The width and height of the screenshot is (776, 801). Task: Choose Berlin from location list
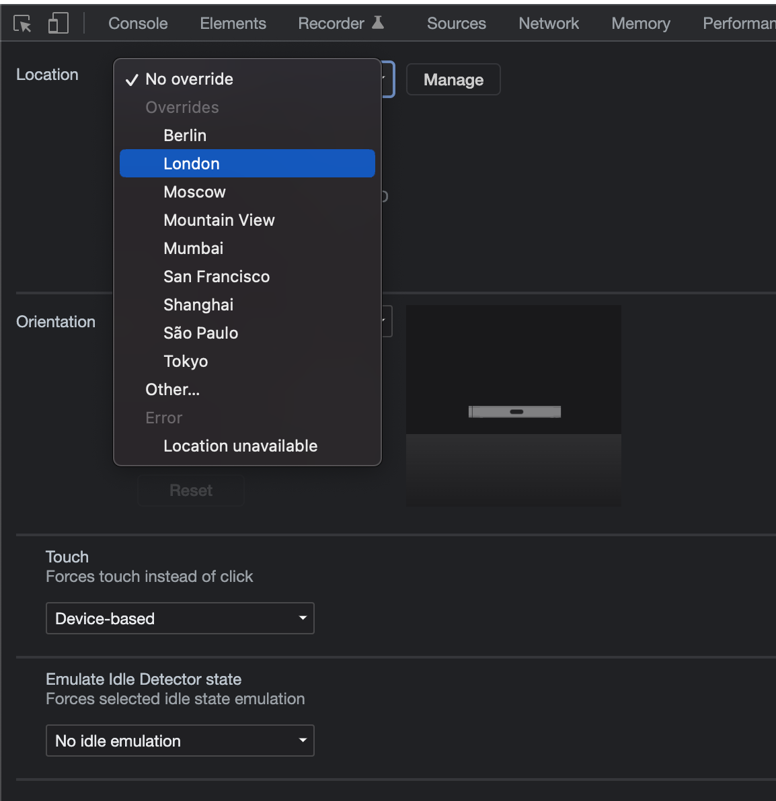coord(185,136)
